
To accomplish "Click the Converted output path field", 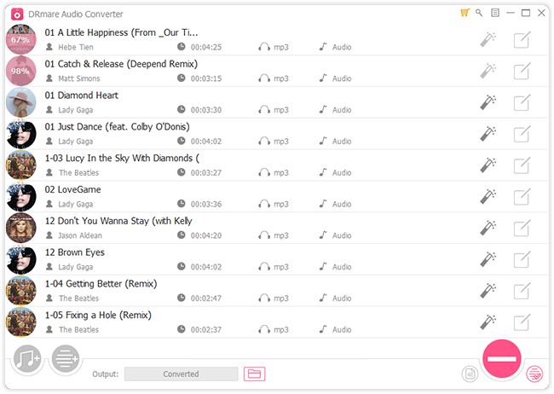I will tap(181, 374).
